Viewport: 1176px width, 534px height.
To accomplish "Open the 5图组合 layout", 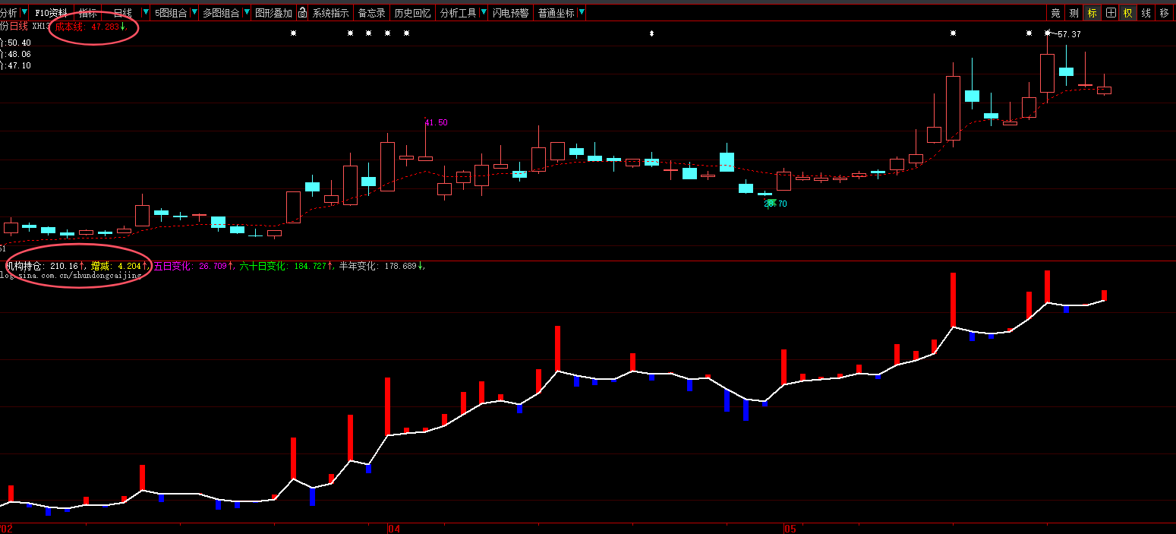I will [172, 13].
